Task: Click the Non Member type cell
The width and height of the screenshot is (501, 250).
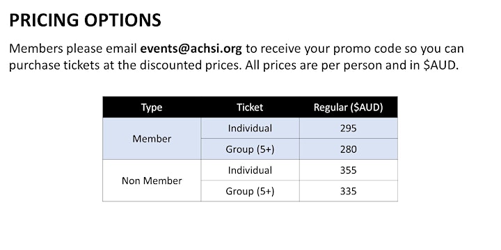Action: click(152, 181)
